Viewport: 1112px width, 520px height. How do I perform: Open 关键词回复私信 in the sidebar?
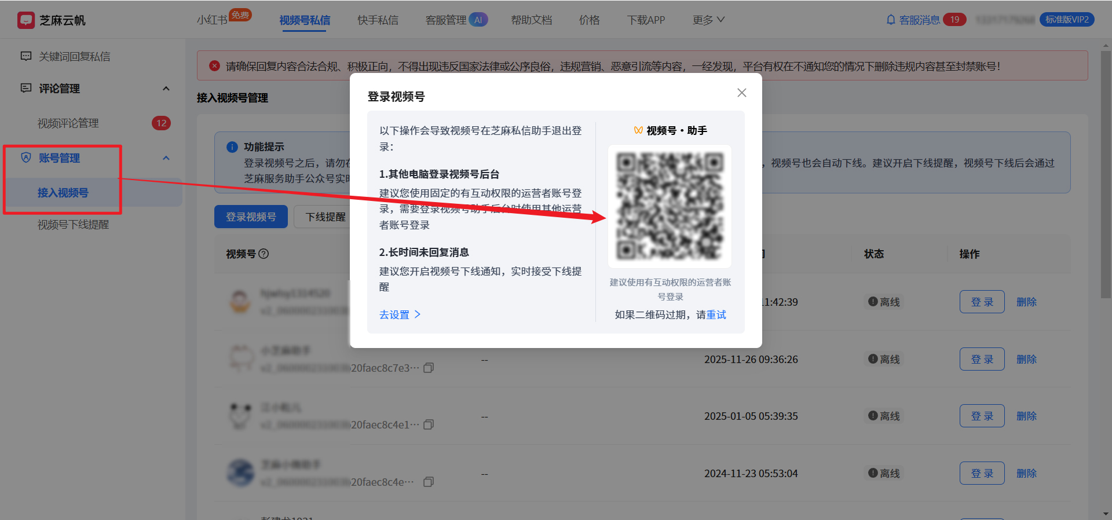tap(74, 56)
